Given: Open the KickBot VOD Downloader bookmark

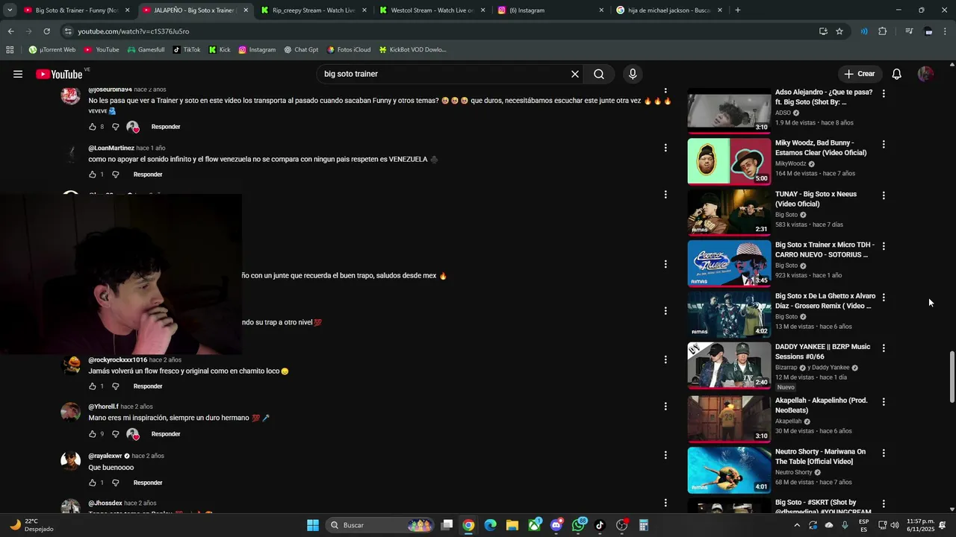Looking at the screenshot, I should [x=412, y=50].
